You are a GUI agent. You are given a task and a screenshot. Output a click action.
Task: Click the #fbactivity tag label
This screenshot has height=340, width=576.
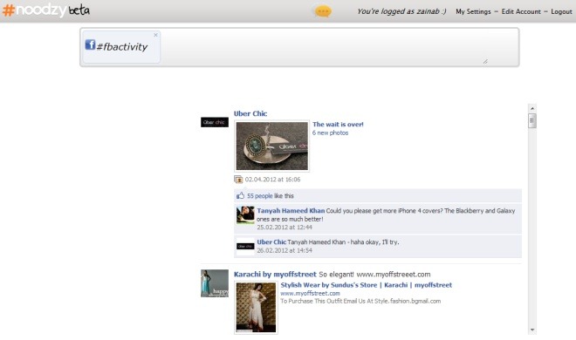tap(121, 46)
